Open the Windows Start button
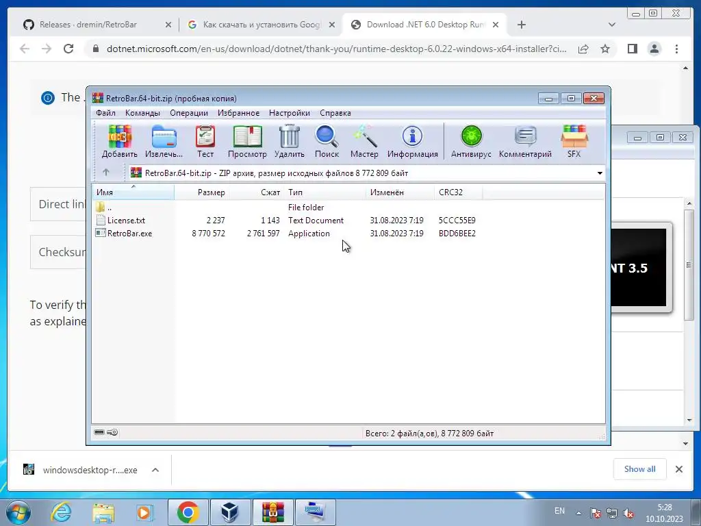This screenshot has width=701, height=526. click(18, 512)
